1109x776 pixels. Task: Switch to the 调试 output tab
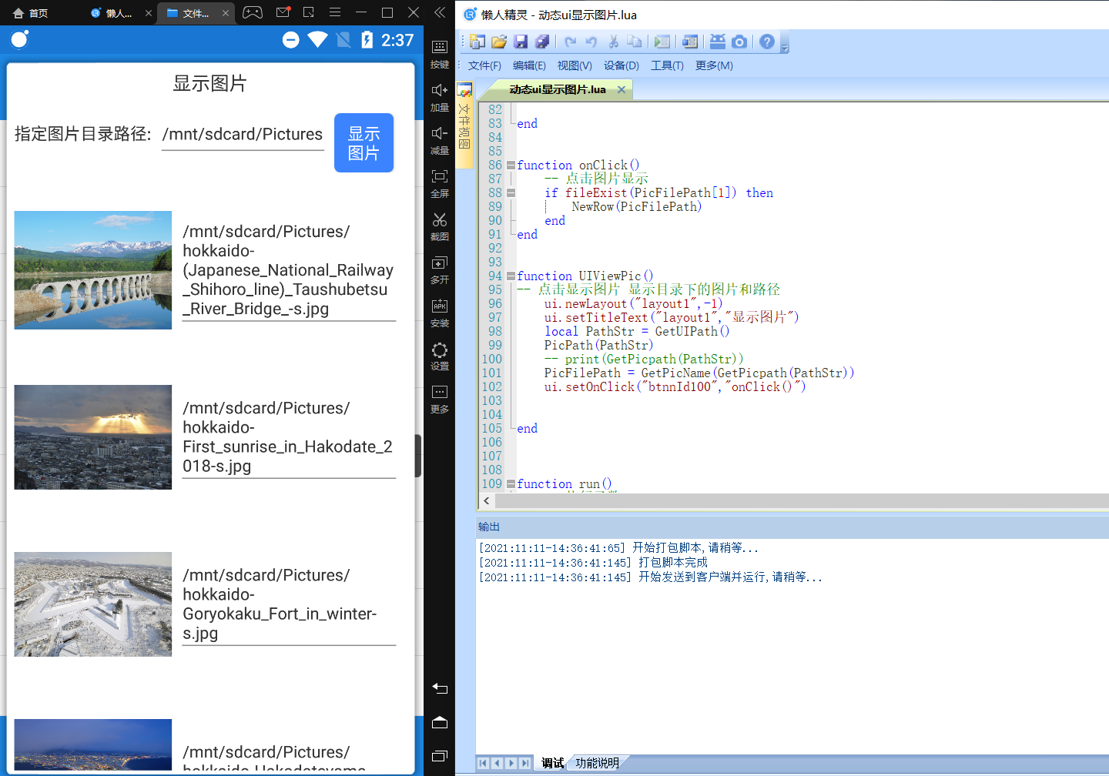pos(552,763)
